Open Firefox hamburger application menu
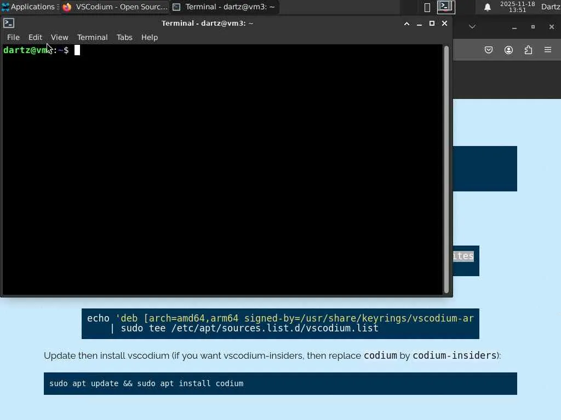Image resolution: width=561 pixels, height=420 pixels. [x=548, y=50]
